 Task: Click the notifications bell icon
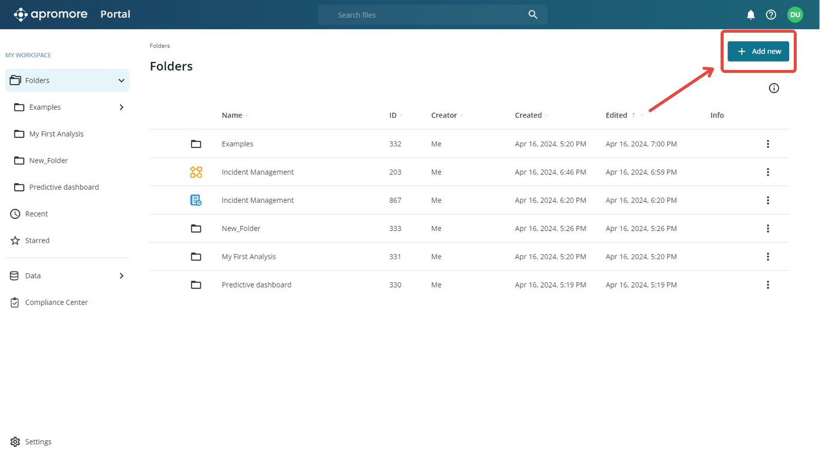click(x=750, y=15)
